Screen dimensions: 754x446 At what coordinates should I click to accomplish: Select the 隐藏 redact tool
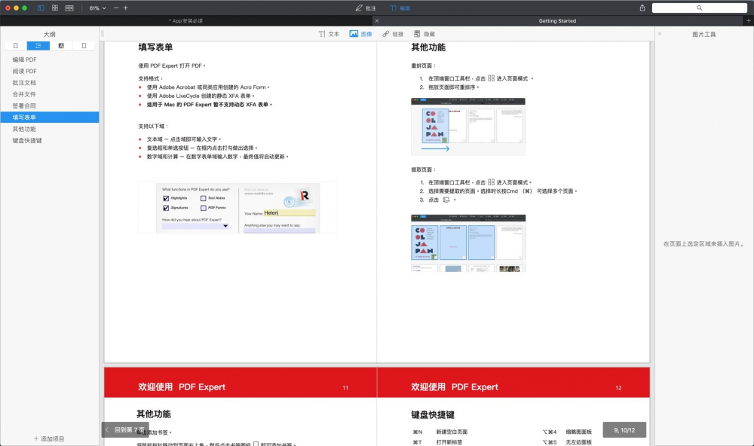point(424,34)
